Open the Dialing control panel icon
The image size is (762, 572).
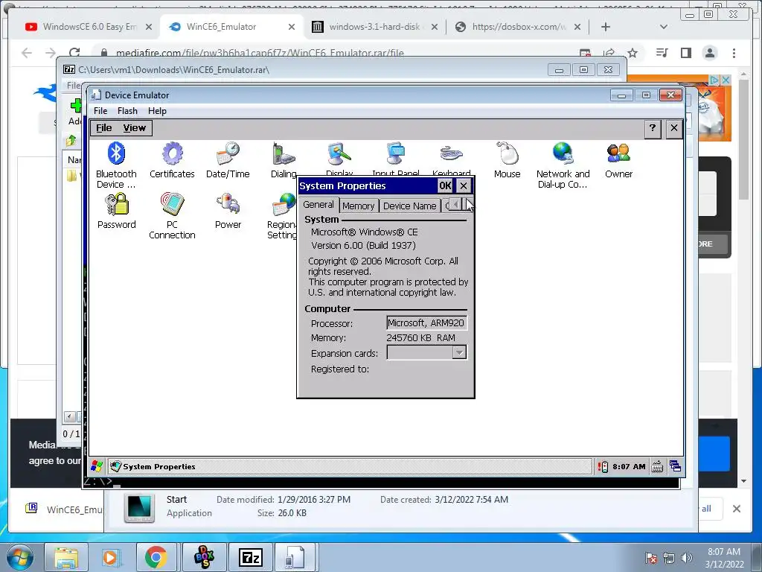(x=284, y=160)
